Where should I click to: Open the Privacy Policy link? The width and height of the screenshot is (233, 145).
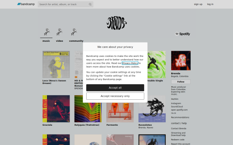[130, 63]
